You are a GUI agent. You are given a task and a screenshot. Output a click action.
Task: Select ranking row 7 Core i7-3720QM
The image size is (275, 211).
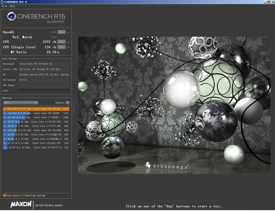(x=36, y=135)
